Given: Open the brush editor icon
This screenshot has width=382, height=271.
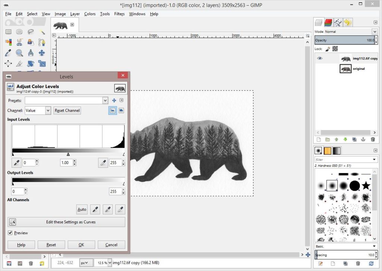Looking at the screenshot, I should 320,264.
